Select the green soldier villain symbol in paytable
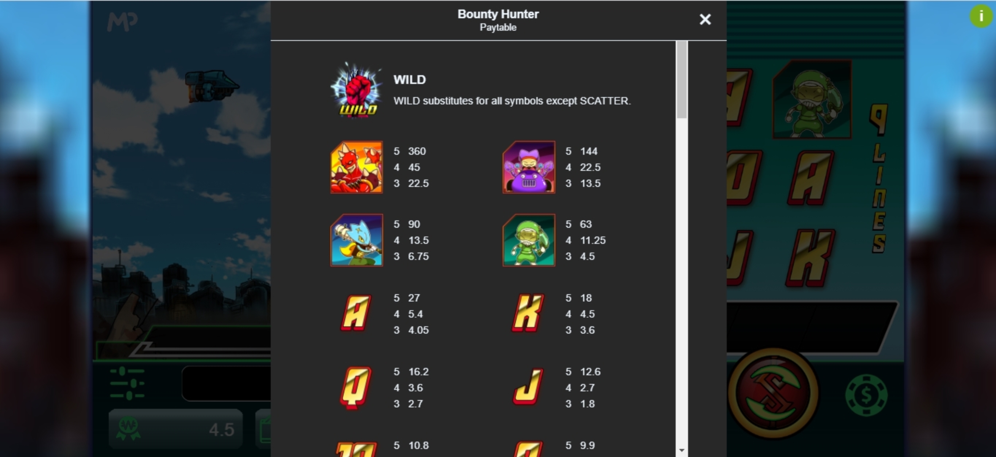The height and width of the screenshot is (457, 996). (529, 240)
